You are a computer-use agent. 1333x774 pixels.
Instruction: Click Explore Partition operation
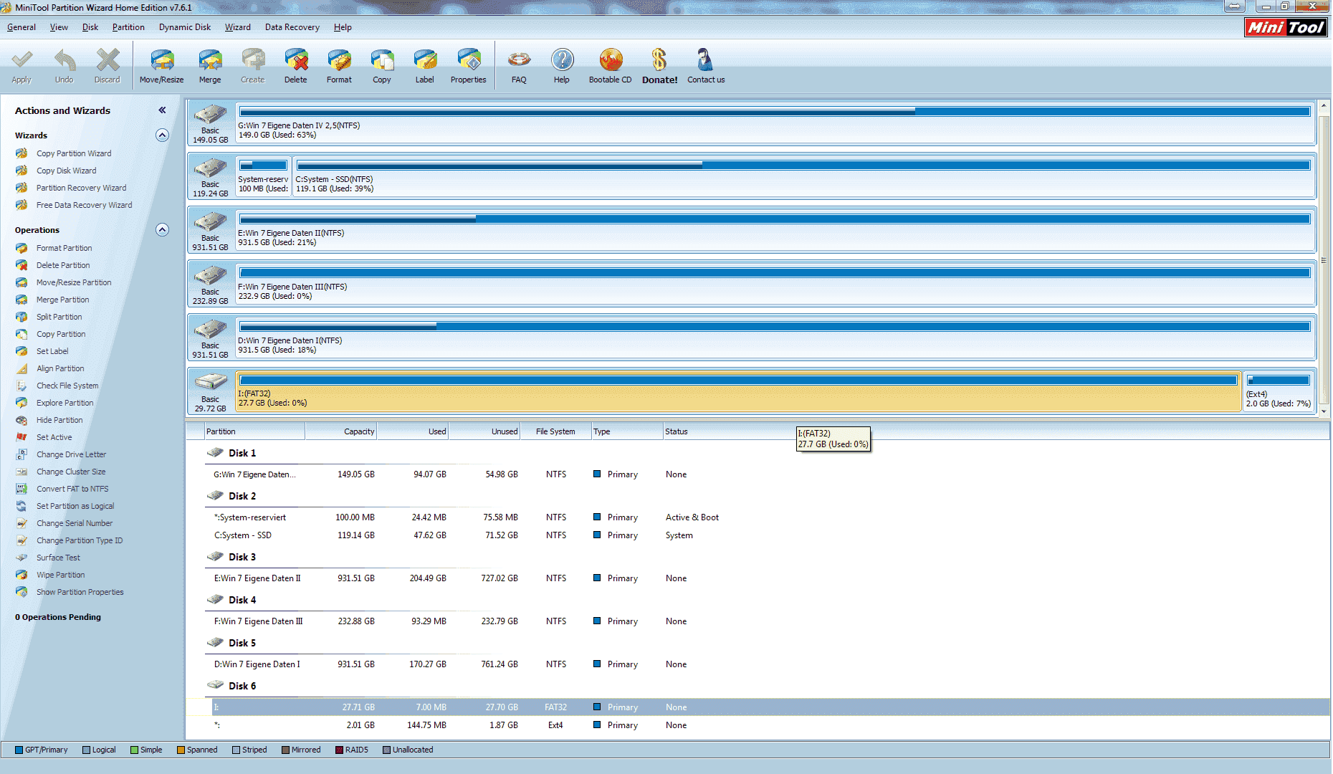[64, 403]
